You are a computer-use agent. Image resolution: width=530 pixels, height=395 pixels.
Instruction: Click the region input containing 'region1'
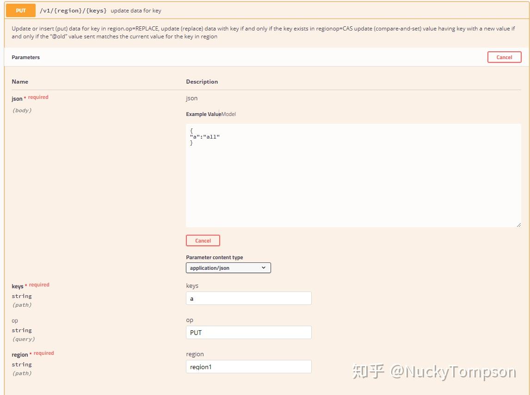point(248,366)
